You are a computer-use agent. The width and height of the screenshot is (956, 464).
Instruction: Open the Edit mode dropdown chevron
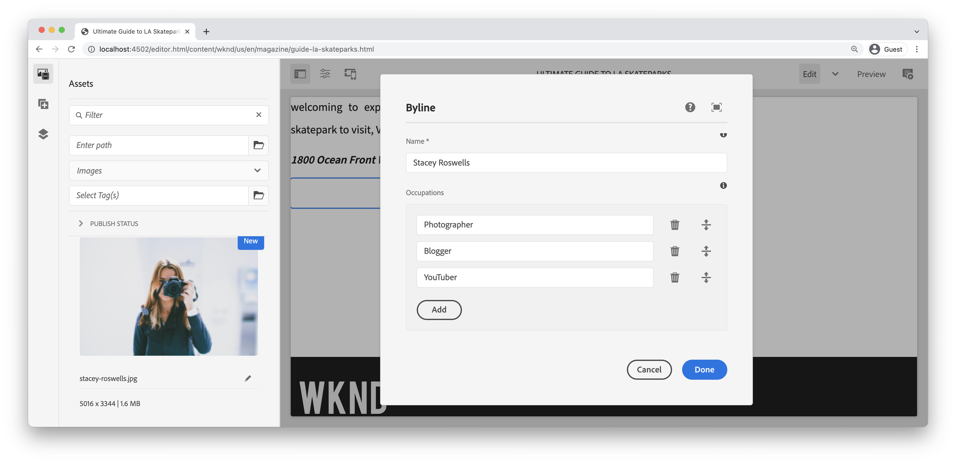click(835, 74)
